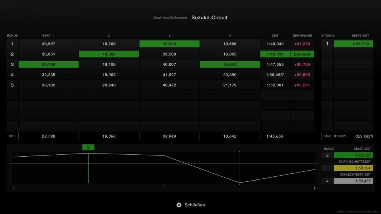Click lap time 1:56,455*
This screenshot has height=214, width=381.
coord(275,75)
